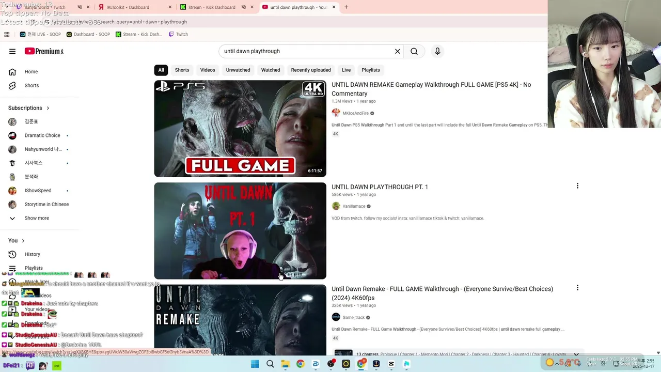661x372 pixels.
Task: Open UNTIL DAWN REMAKE Gameplay Walkthrough title
Action: click(431, 89)
